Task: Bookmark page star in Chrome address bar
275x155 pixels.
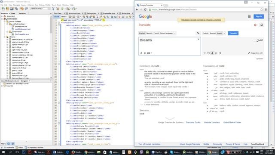Action: (262, 9)
